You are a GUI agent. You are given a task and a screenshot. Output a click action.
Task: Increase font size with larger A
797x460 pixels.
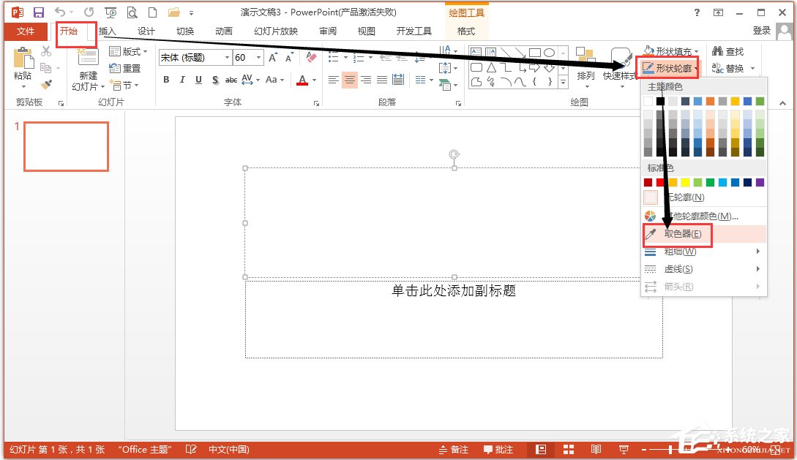pyautogui.click(x=274, y=57)
